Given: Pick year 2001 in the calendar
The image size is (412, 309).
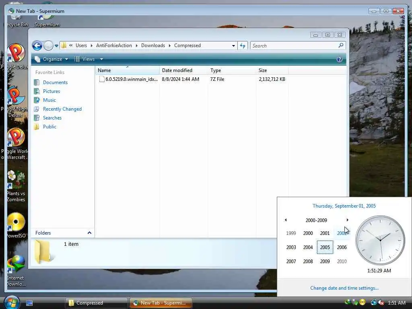Looking at the screenshot, I should coord(325,233).
